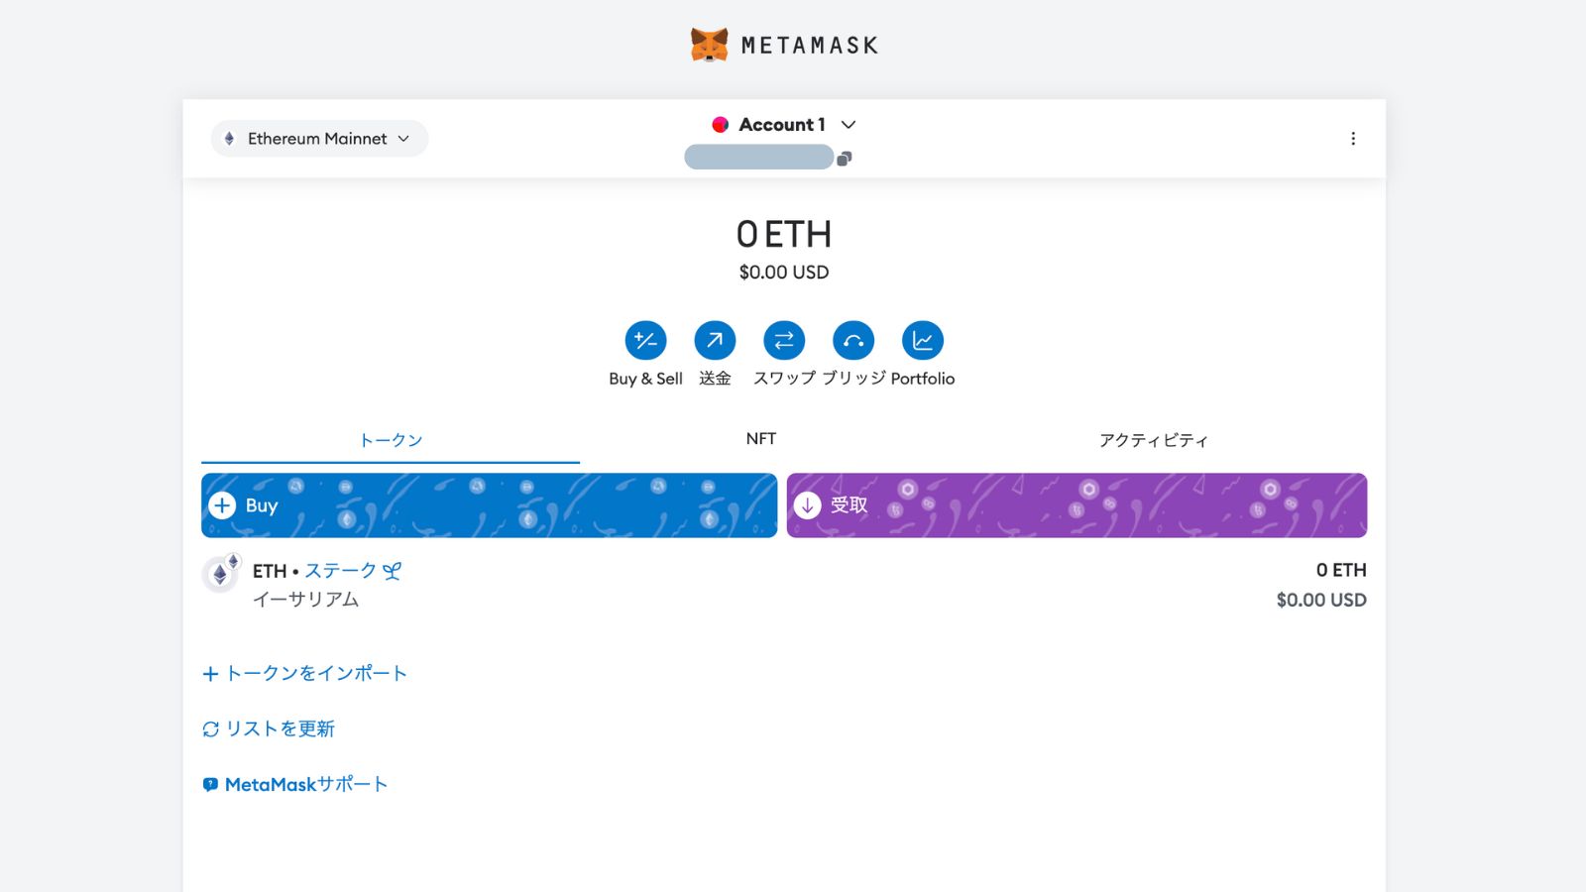Click the $0.00 USD value in token row

coord(1321,601)
